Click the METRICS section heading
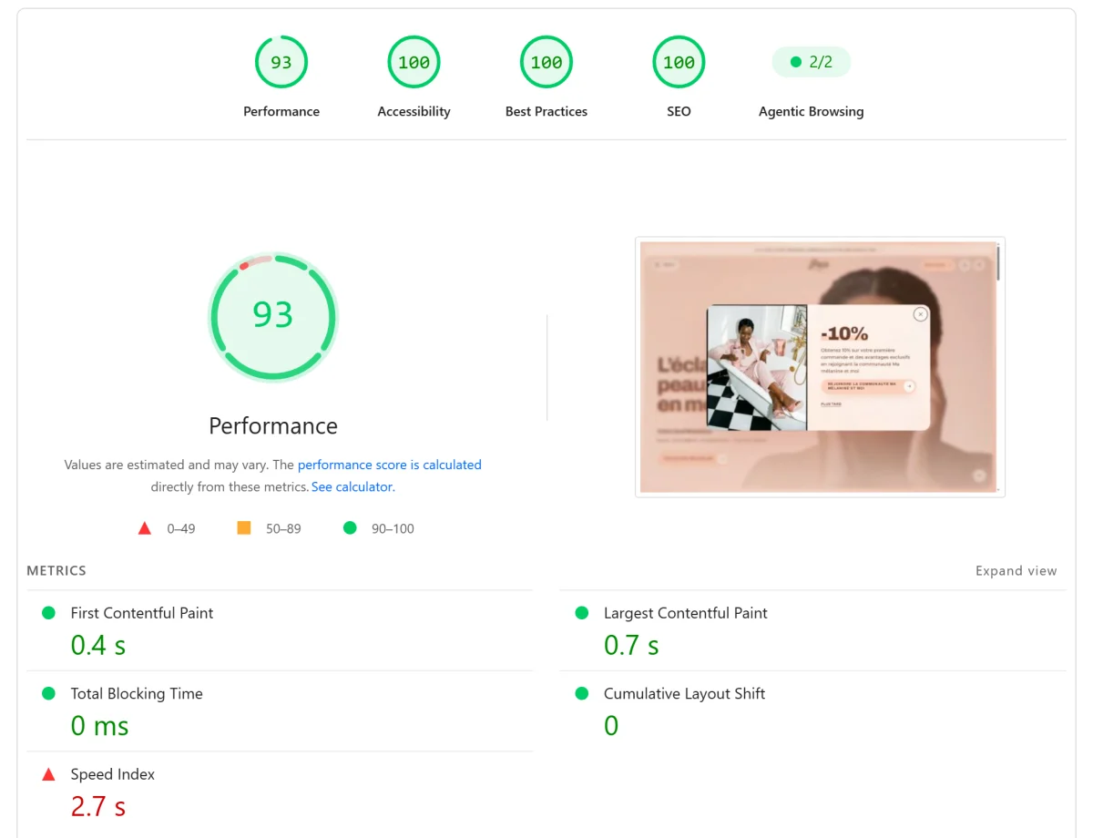This screenshot has height=838, width=1093. [x=56, y=571]
